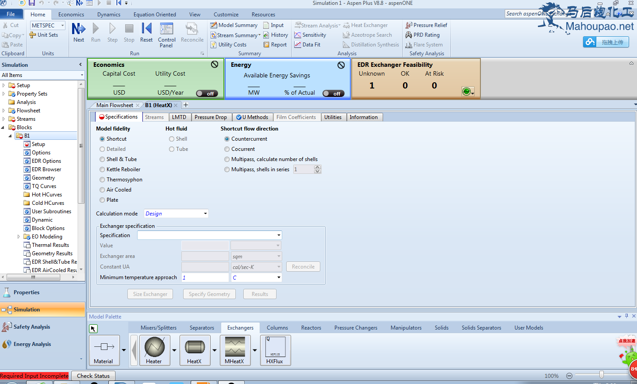637x384 pixels.
Task: Click the Unit Sets icon
Action: pyautogui.click(x=33, y=35)
